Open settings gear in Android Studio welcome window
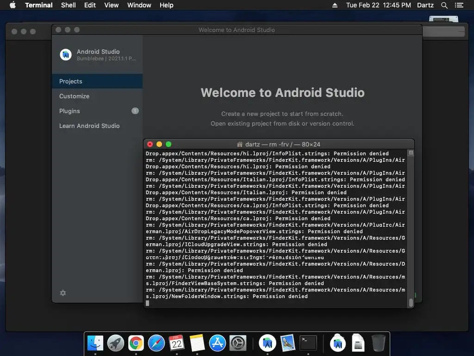 (x=63, y=293)
